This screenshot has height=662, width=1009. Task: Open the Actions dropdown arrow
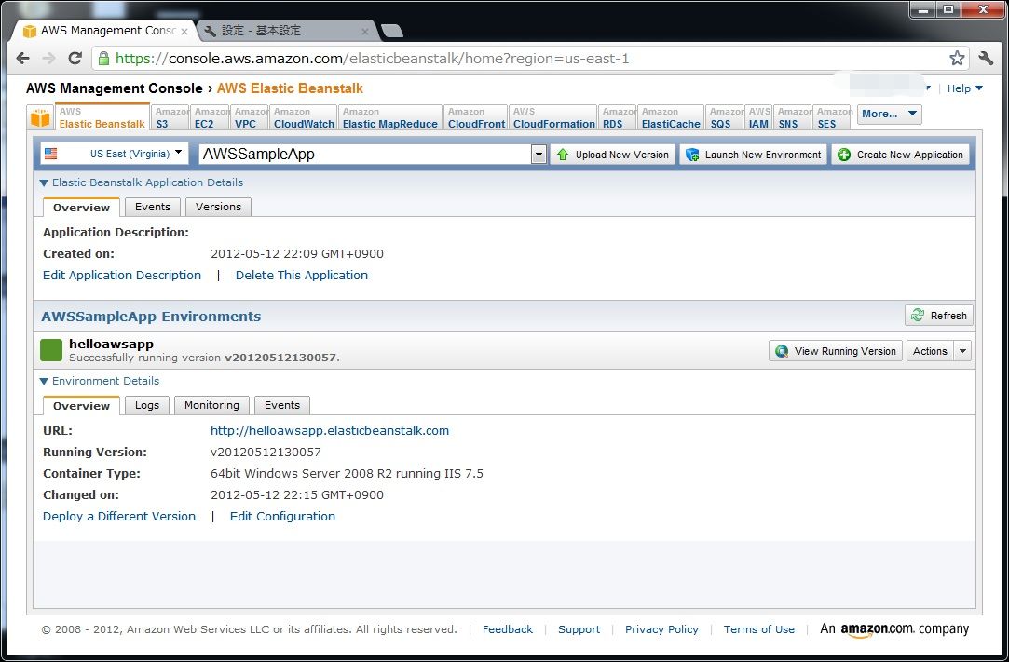962,351
